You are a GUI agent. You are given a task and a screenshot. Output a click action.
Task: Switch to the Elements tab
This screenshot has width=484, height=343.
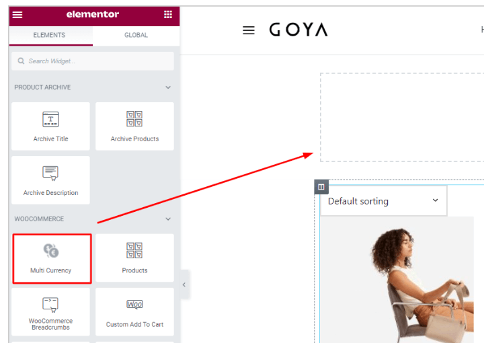[49, 35]
